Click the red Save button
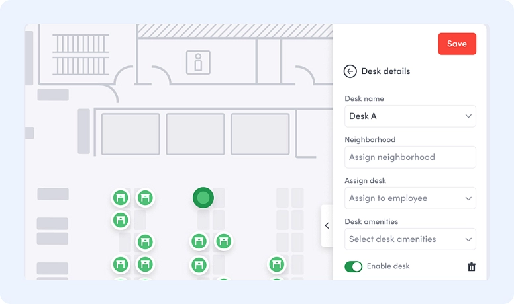 point(457,44)
